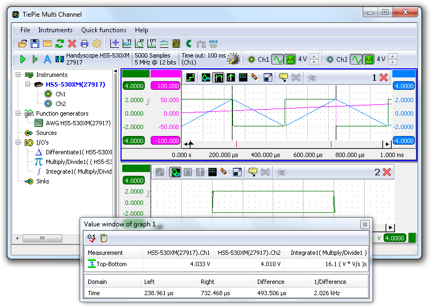Image resolution: width=431 pixels, height=307 pixels.
Task: Click the green crescent icon in toolbar
Action: coord(188,44)
